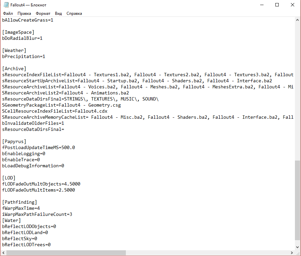The height and width of the screenshot is (256, 301).
Task: Click the [Archive] section header
Action: pos(14,69)
